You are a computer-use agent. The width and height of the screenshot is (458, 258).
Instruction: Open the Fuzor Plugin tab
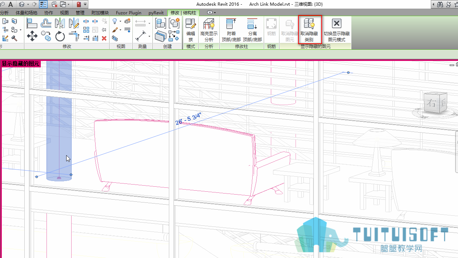click(x=128, y=13)
